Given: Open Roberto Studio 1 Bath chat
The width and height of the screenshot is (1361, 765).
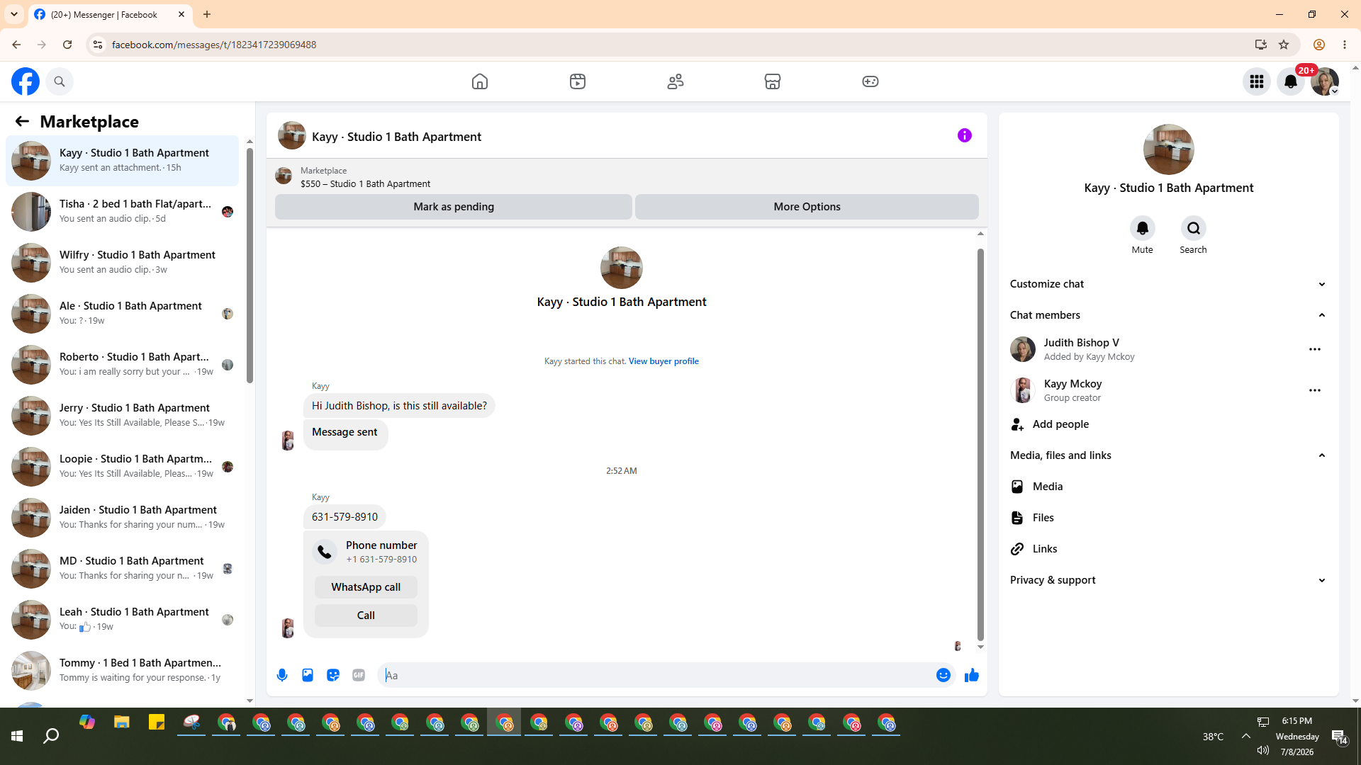Looking at the screenshot, I should click(x=122, y=365).
